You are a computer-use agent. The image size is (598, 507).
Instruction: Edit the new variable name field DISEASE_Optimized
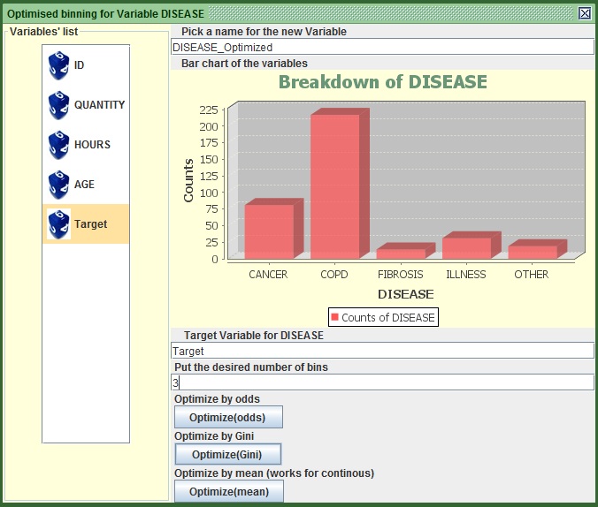pyautogui.click(x=382, y=47)
